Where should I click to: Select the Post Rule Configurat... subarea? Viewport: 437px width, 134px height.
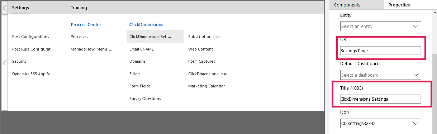[x=33, y=49]
